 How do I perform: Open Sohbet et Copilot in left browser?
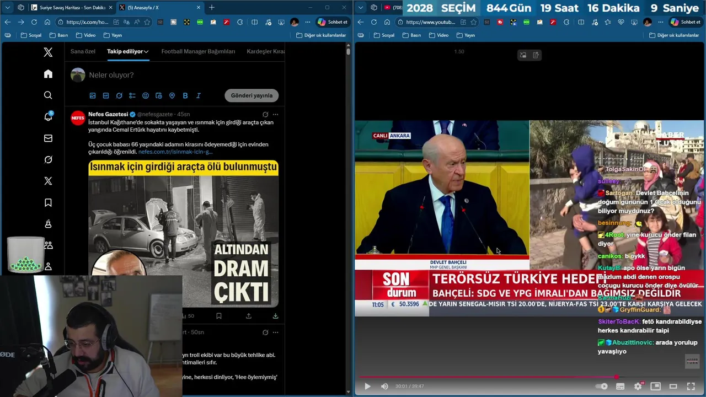pyautogui.click(x=333, y=22)
